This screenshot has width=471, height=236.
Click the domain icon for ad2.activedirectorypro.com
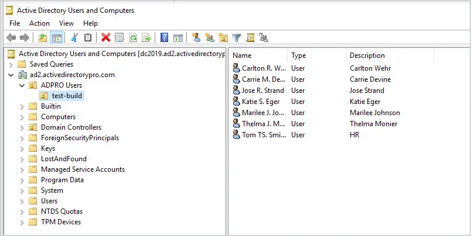click(22, 75)
